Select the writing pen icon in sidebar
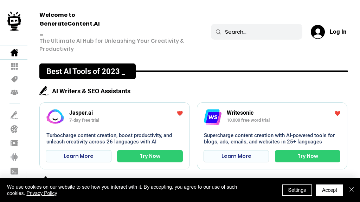Image resolution: width=360 pixels, height=202 pixels. pos(14,115)
